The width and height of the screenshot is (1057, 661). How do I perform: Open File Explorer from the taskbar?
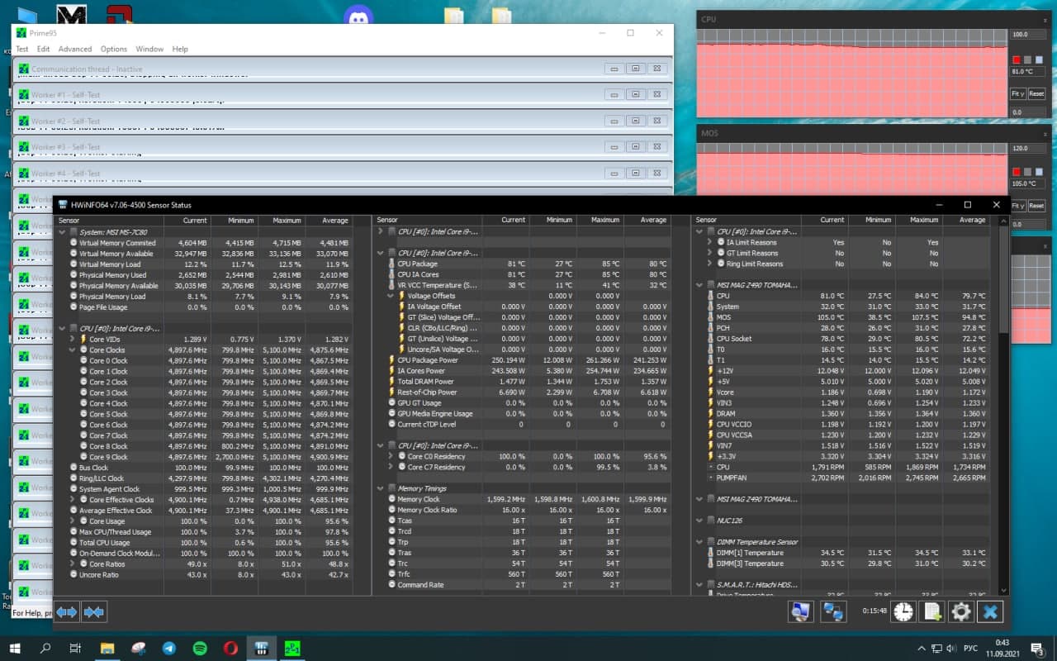tap(107, 648)
